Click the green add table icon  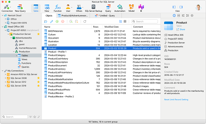click(57, 21)
